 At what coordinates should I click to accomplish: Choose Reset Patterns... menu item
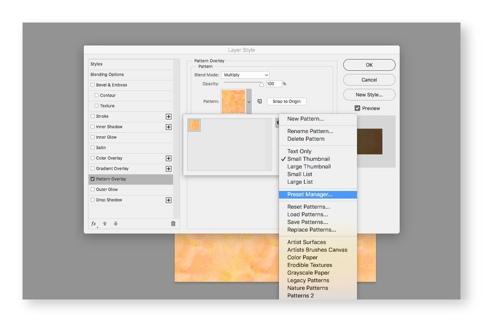point(318,207)
